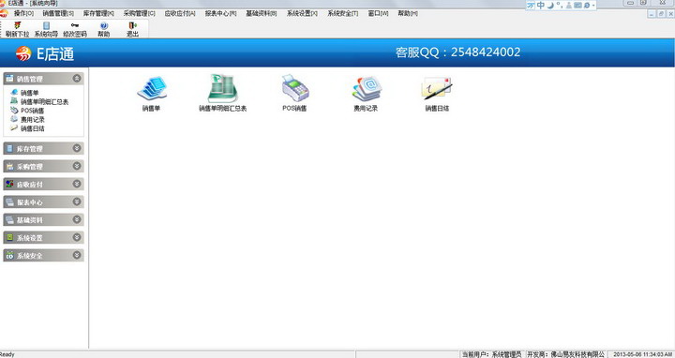Click the Ready status text

7,354
